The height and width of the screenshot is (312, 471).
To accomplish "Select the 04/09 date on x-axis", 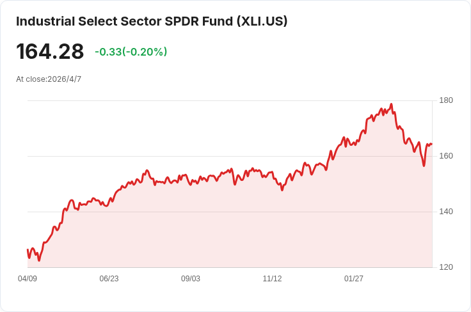I will coord(28,279).
